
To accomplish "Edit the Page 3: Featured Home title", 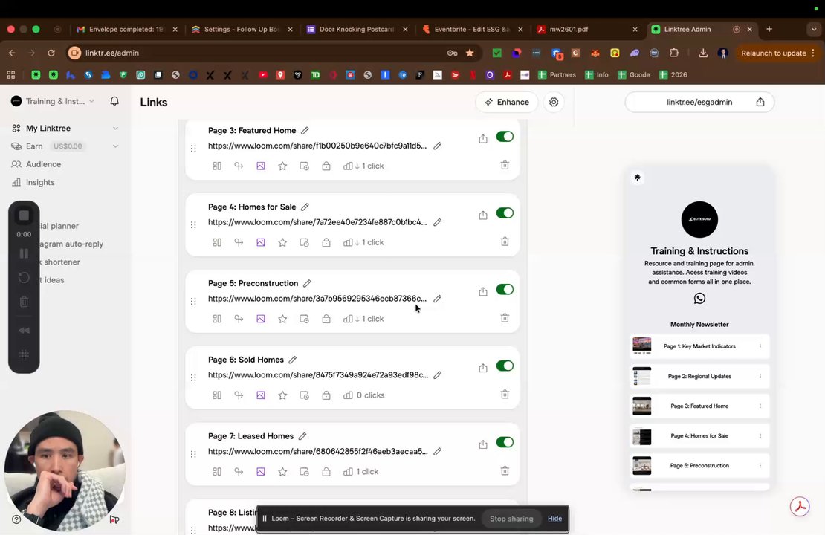I will coord(305,131).
